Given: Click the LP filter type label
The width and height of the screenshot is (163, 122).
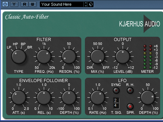Looking at the screenshot, I should (x=9, y=47).
